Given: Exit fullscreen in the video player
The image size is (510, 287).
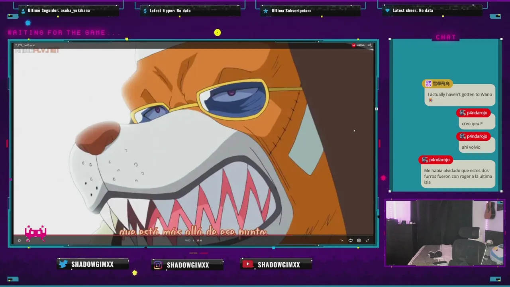Looking at the screenshot, I should 367,240.
